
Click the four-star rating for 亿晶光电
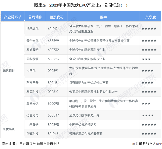point(148,115)
